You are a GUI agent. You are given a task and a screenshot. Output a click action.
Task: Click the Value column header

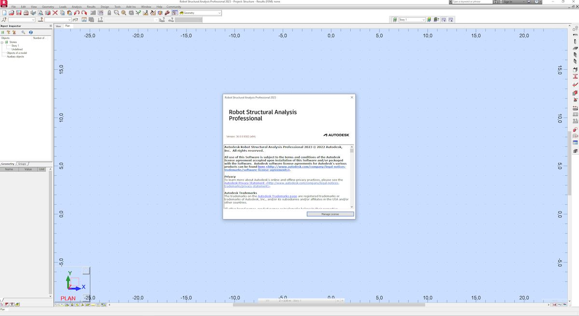coord(28,169)
